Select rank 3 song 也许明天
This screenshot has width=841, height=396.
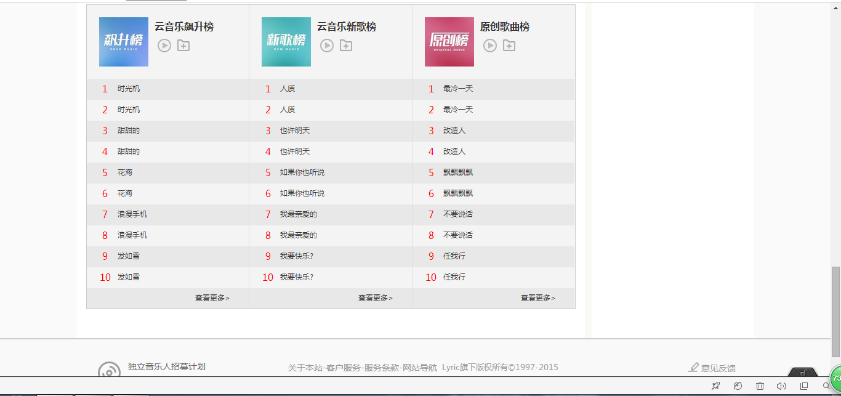coord(295,131)
